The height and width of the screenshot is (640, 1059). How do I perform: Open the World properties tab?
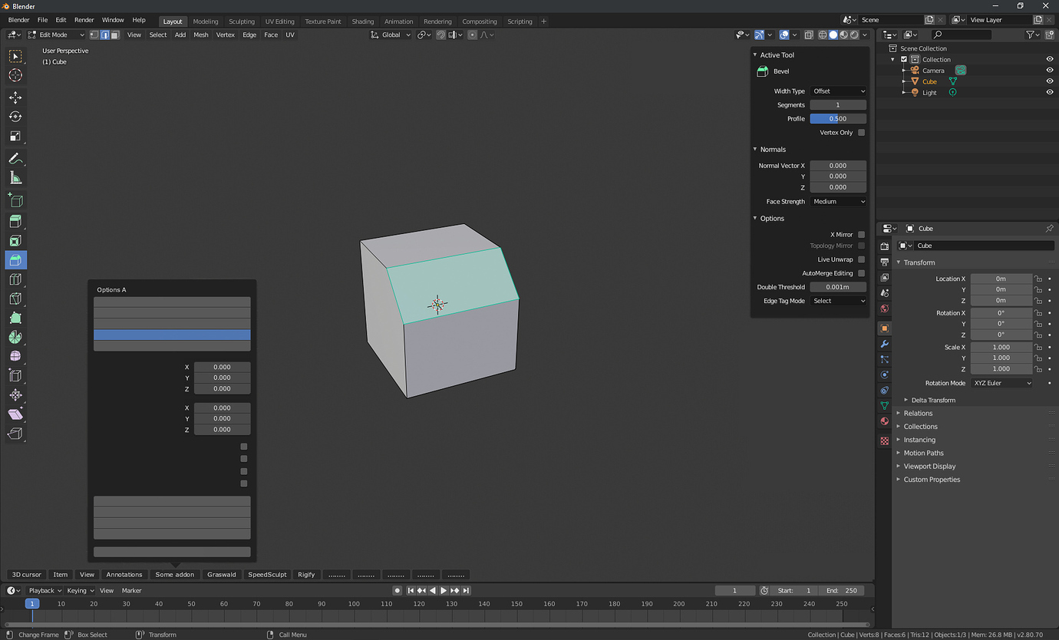884,308
